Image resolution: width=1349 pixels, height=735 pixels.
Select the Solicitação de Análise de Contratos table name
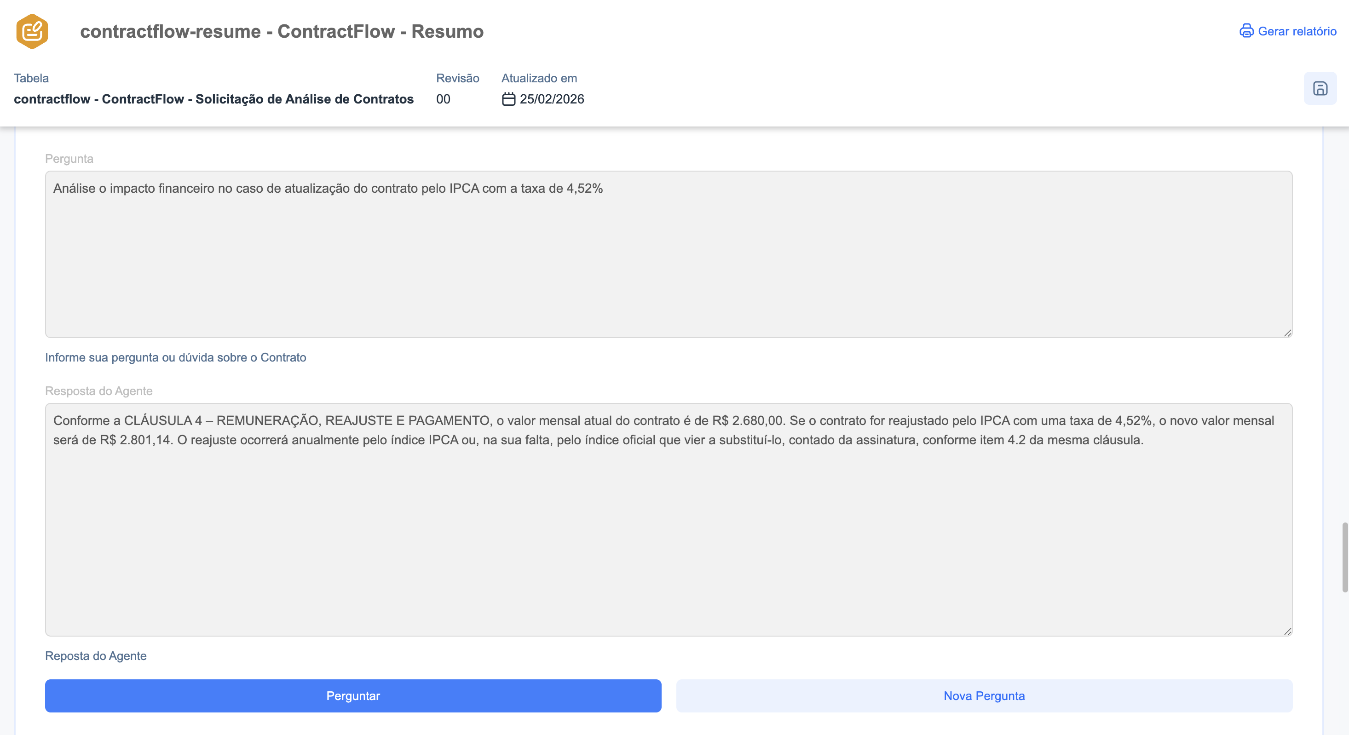[x=213, y=99]
